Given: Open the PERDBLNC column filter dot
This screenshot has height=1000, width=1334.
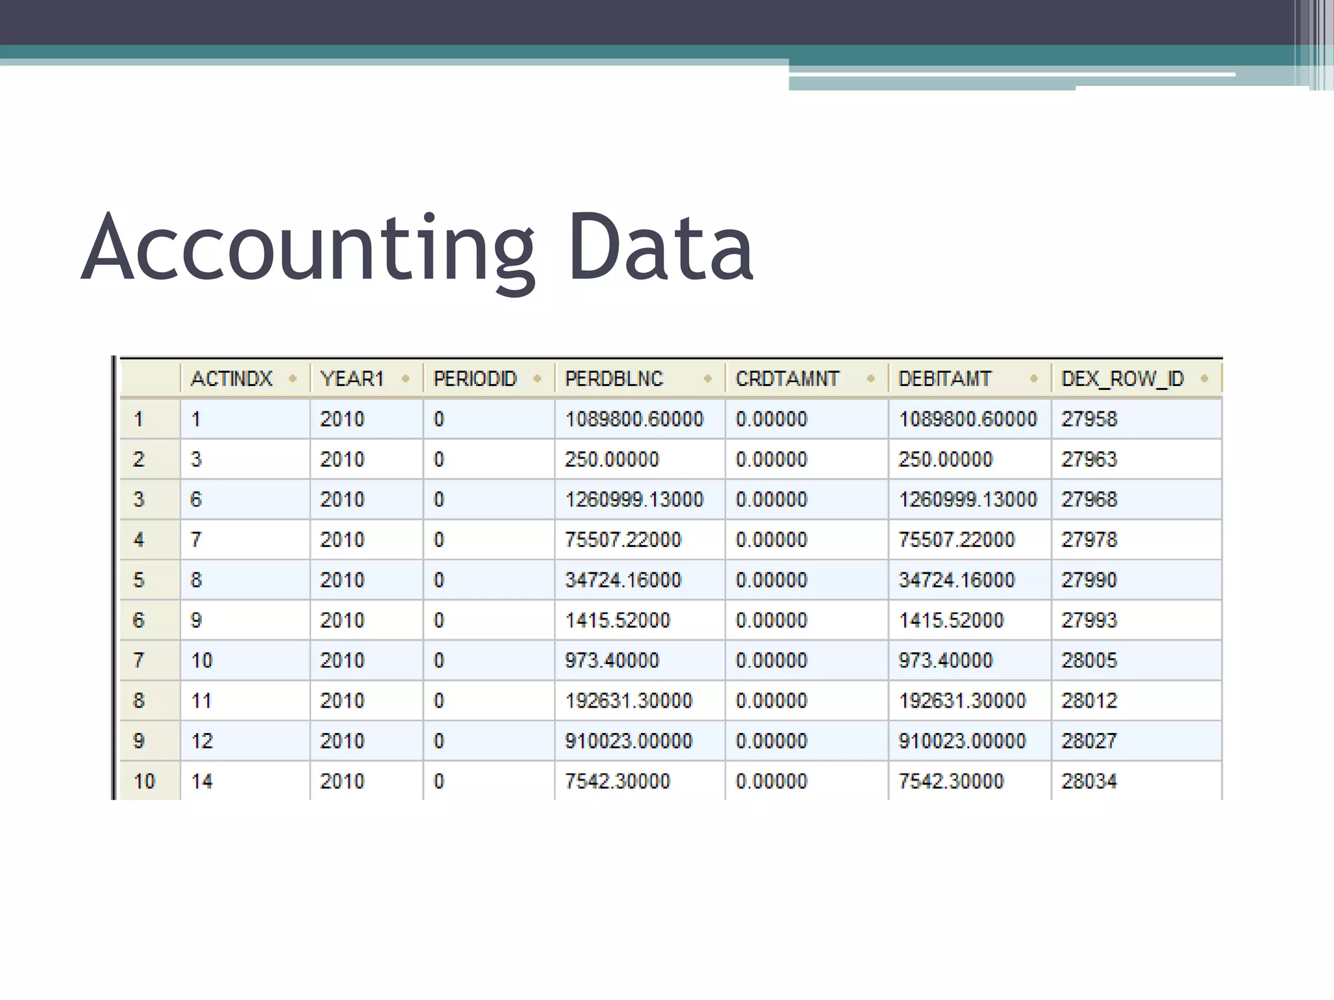Looking at the screenshot, I should pos(708,378).
